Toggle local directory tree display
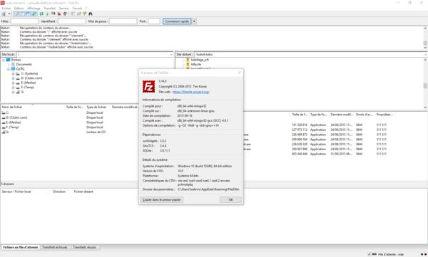Viewport: 428px width, 257px height. pos(22,14)
